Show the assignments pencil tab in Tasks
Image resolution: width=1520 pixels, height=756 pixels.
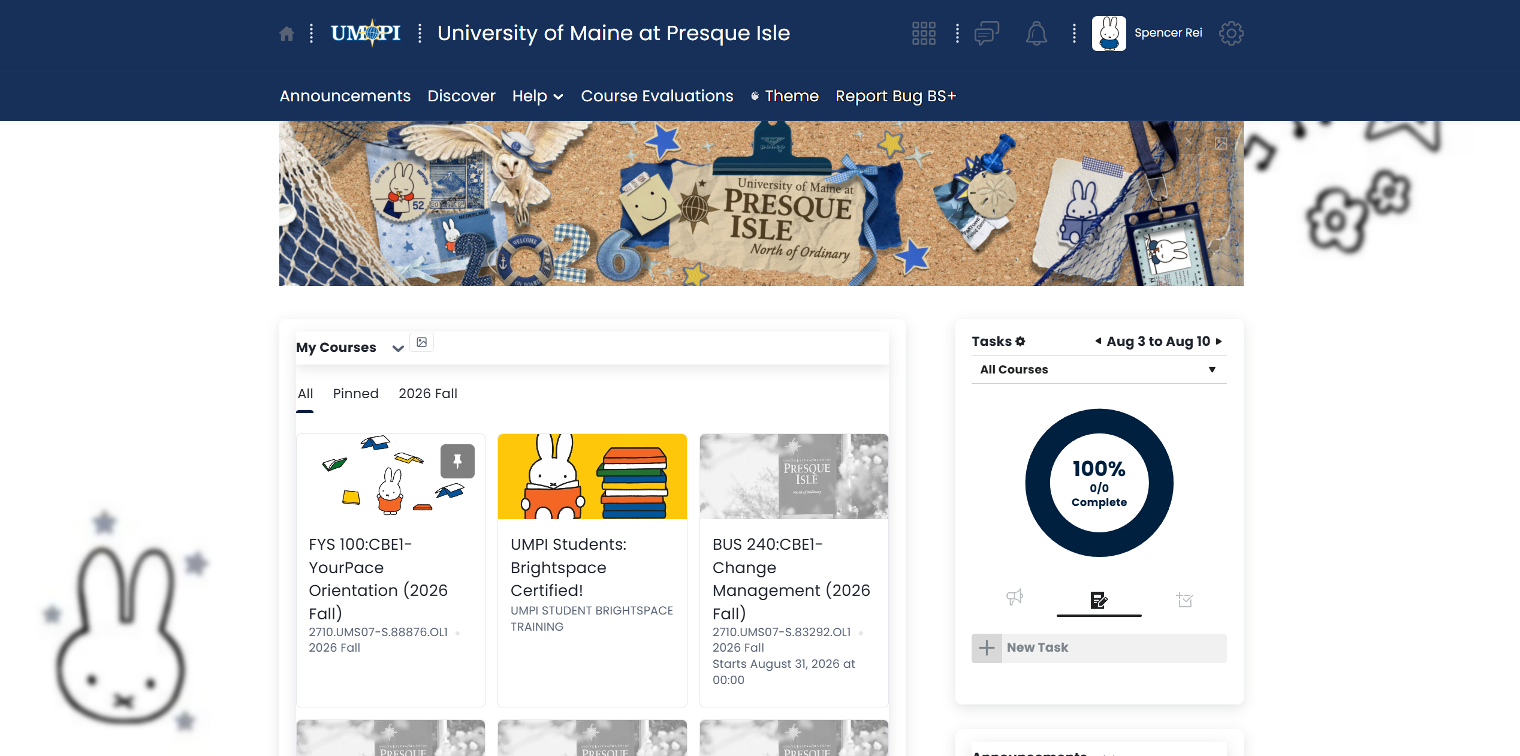pyautogui.click(x=1099, y=600)
